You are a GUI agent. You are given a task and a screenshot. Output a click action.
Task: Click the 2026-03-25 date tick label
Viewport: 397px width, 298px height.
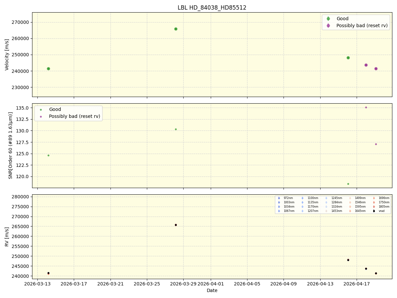coord(147,284)
